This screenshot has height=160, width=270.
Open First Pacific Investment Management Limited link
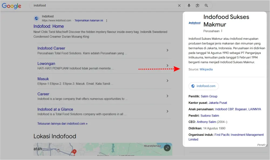coord(226,137)
